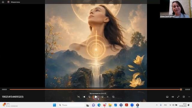Go to the previous track
The image size is (192, 108).
84,97
